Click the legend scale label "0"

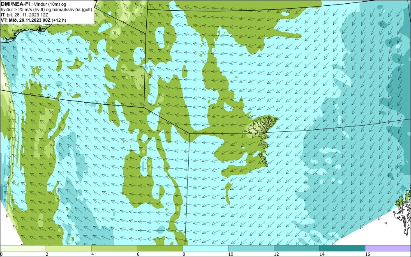coord(1,254)
